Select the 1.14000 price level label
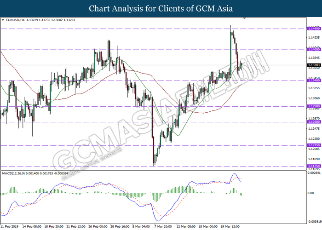This screenshot has width=322, height=230. coord(314,49)
